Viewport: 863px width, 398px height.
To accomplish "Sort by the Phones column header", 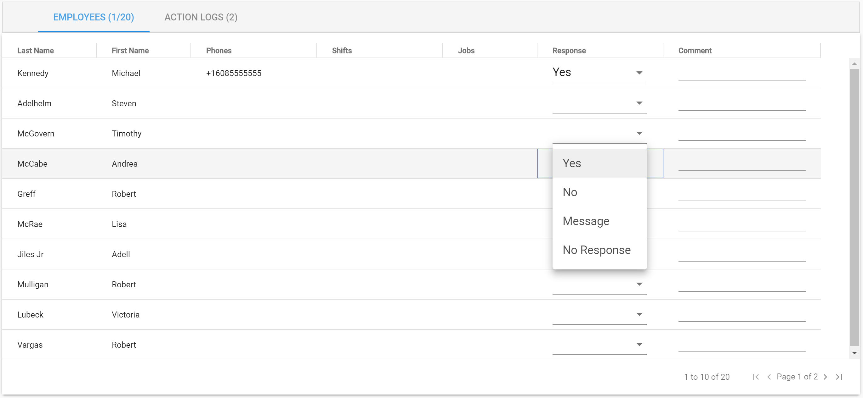I will click(x=219, y=51).
